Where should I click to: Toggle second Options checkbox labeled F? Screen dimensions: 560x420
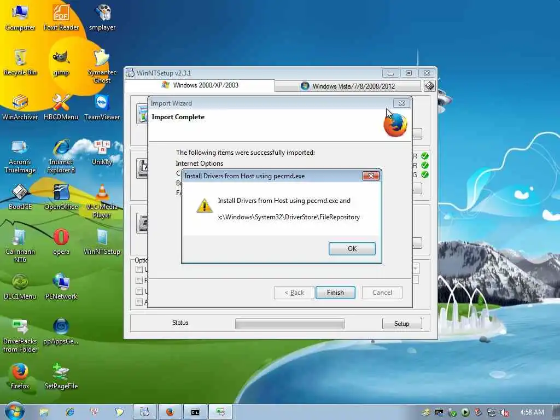139,281
